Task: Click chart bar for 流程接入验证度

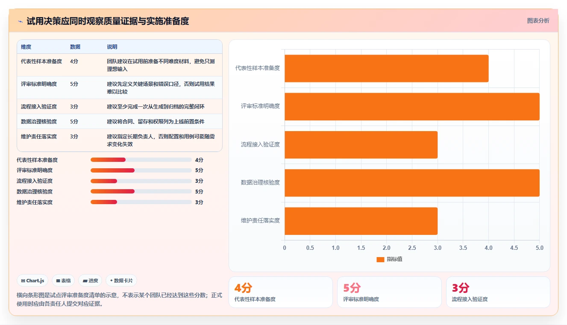Action: click(361, 144)
